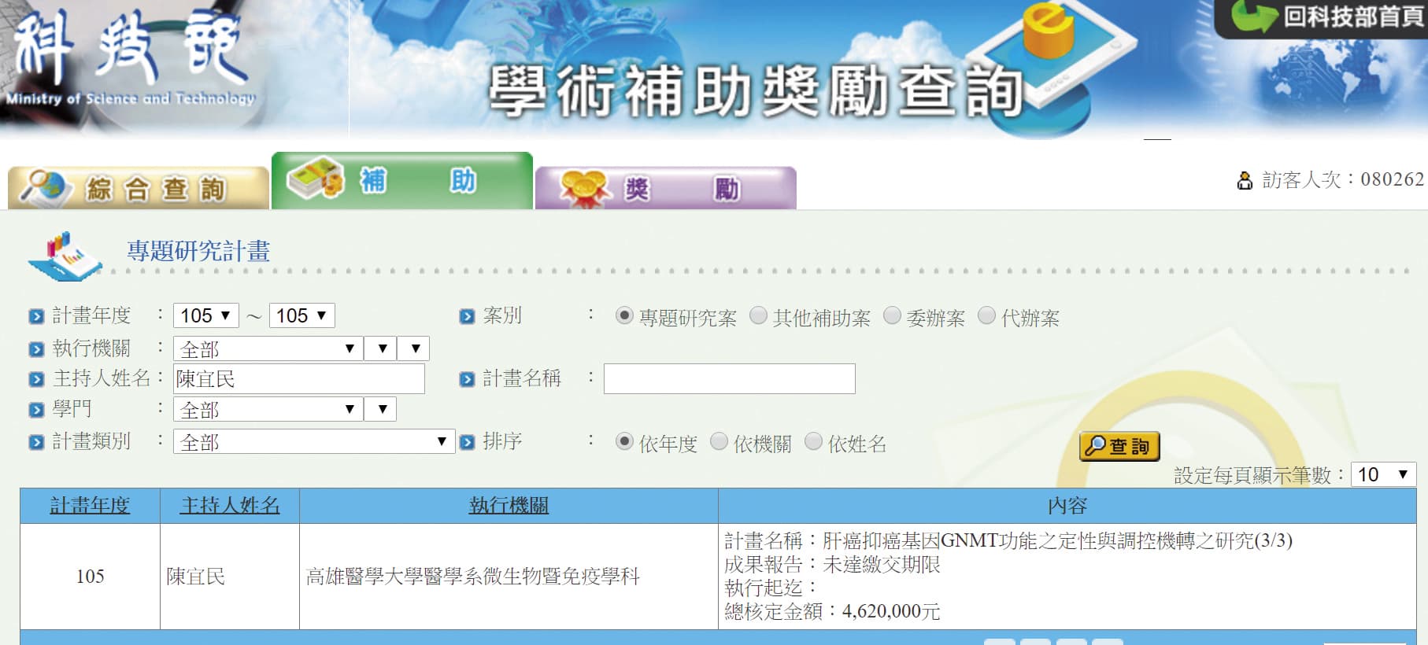The image size is (1428, 645).
Task: Click the medal icon on 獎勵 tab
Action: tap(584, 189)
